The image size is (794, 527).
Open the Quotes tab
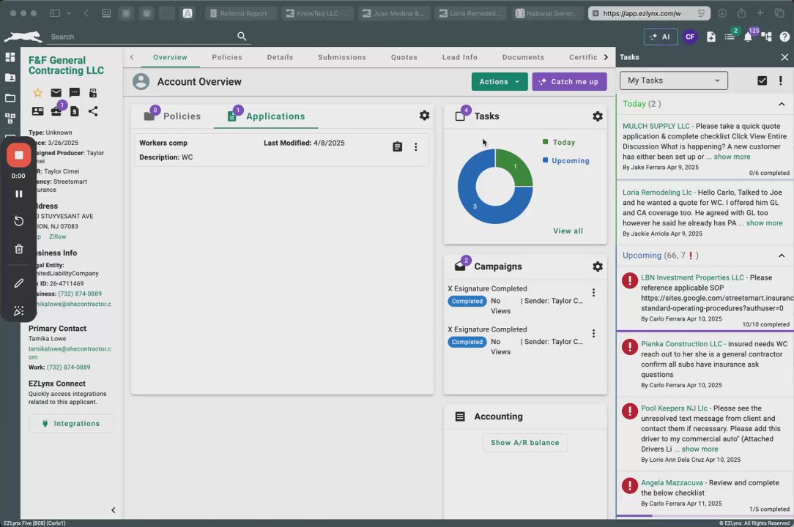click(404, 57)
